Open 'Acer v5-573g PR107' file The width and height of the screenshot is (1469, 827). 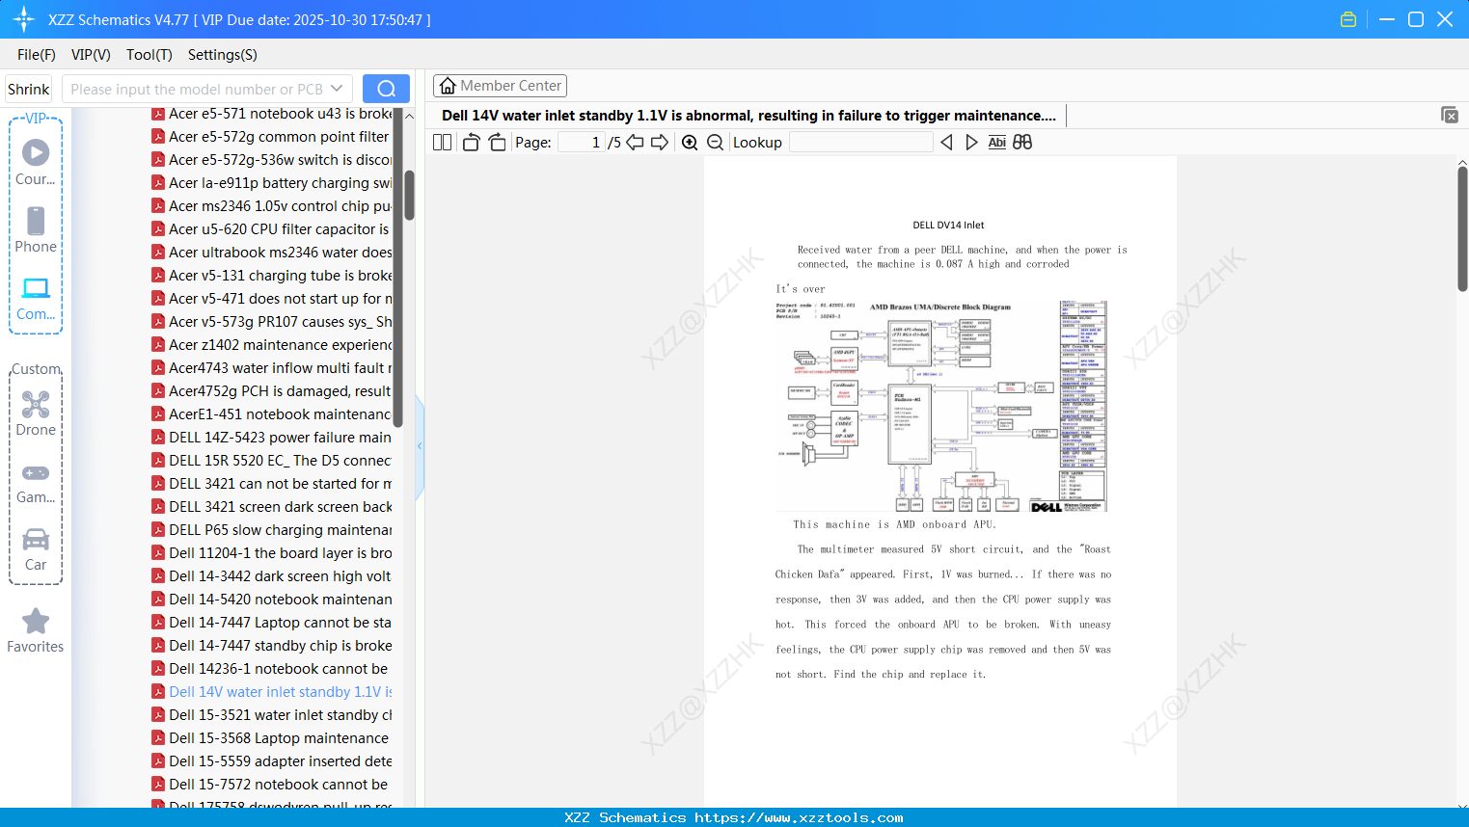(x=272, y=322)
